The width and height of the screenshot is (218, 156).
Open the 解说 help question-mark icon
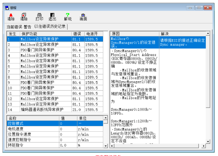click(x=68, y=17)
